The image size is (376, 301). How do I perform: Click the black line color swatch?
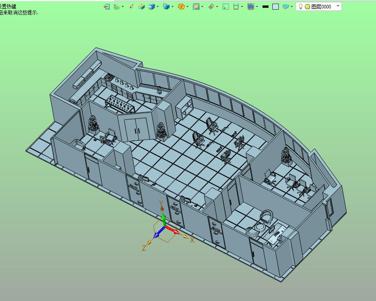click(x=266, y=7)
